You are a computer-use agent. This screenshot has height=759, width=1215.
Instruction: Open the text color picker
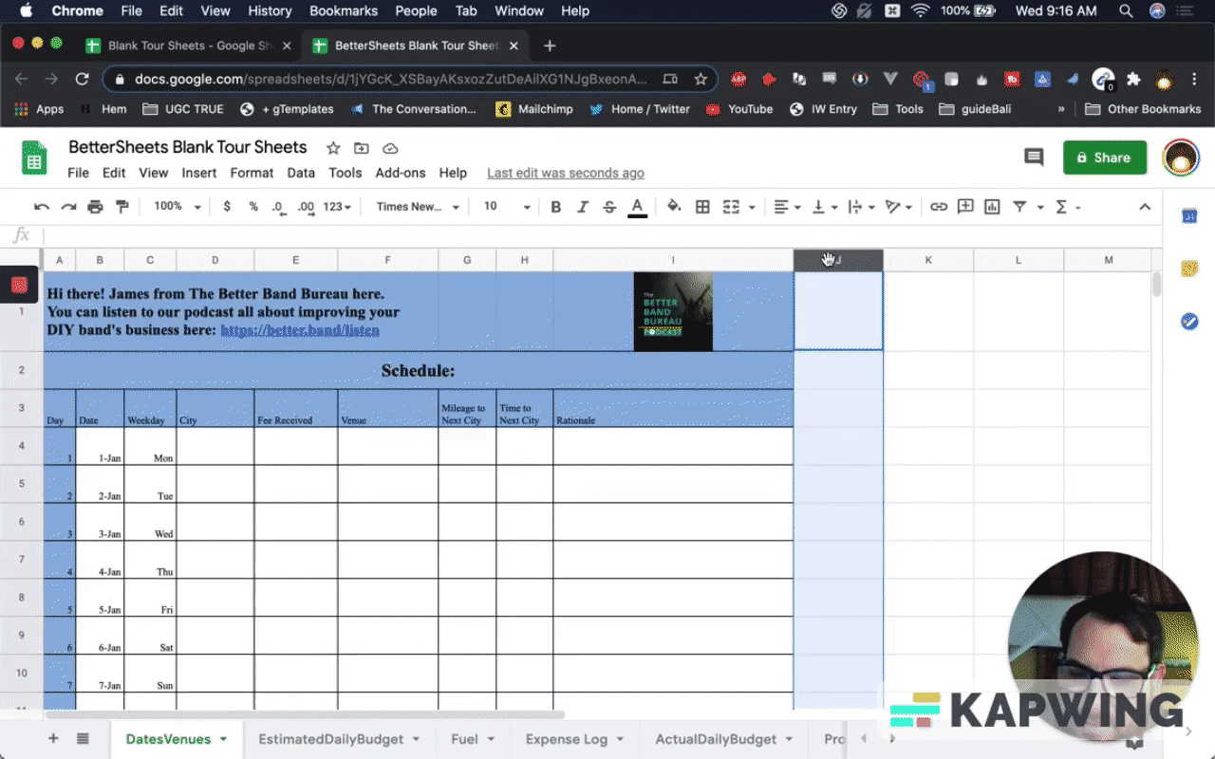click(x=637, y=207)
